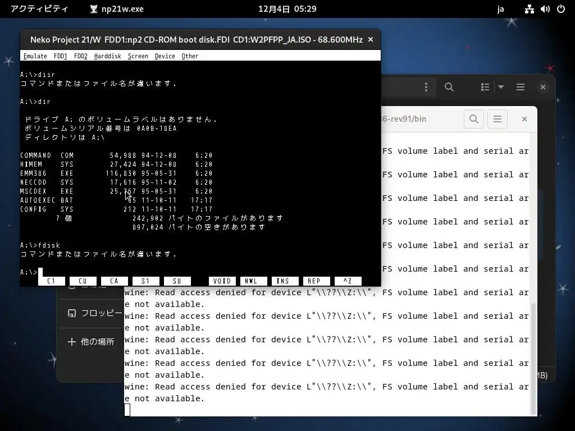Close the file manager window
The width and height of the screenshot is (575, 431).
tap(543, 87)
